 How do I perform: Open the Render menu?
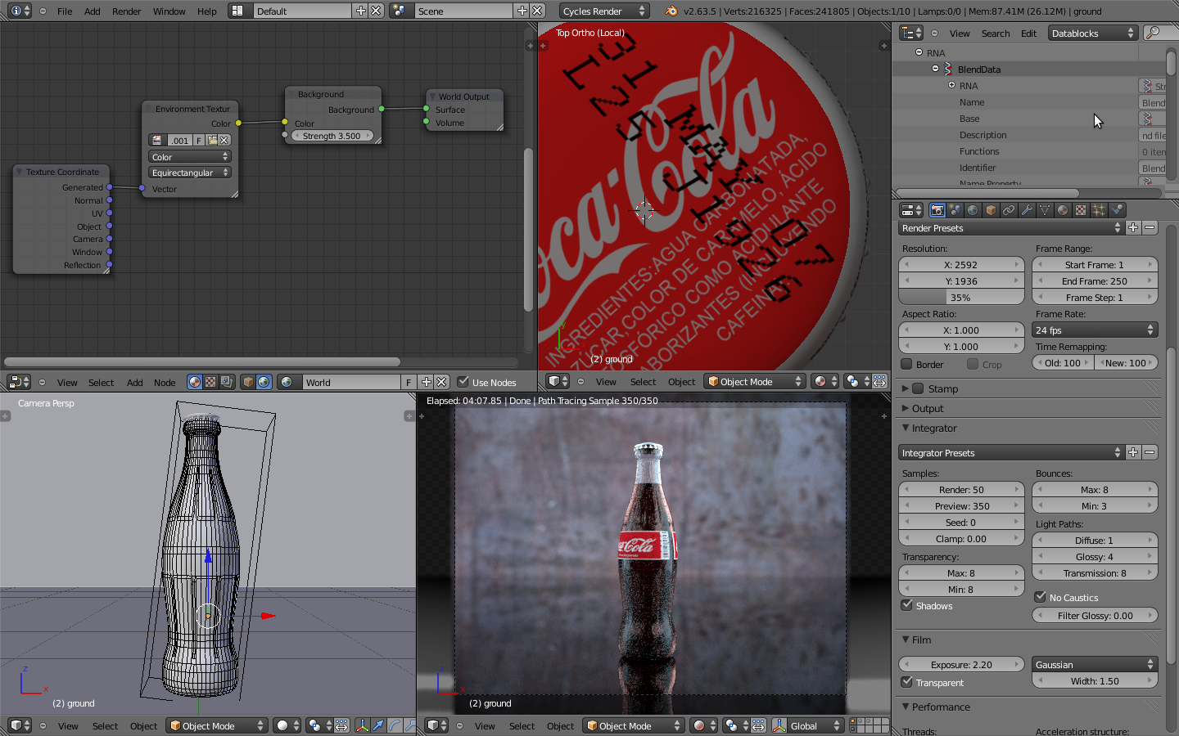[x=126, y=11]
